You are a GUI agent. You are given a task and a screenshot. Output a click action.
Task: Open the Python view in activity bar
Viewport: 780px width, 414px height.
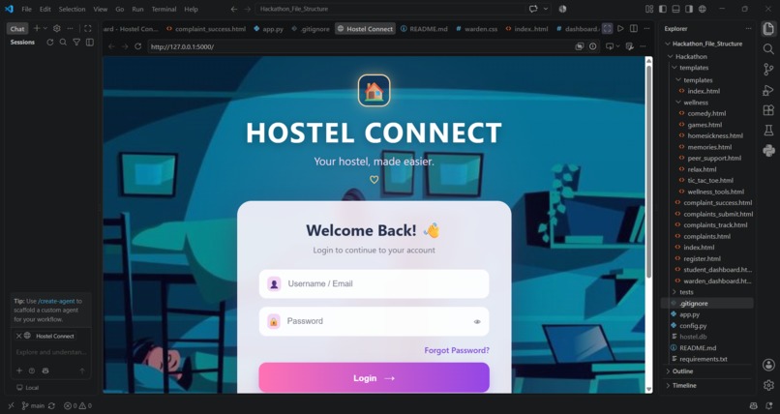pyautogui.click(x=768, y=151)
